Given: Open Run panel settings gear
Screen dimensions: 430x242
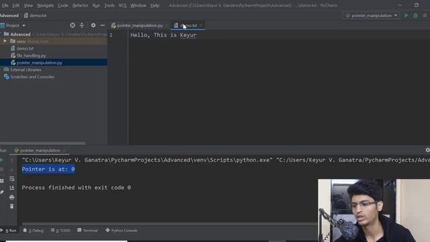Looking at the screenshot, I should [x=427, y=150].
